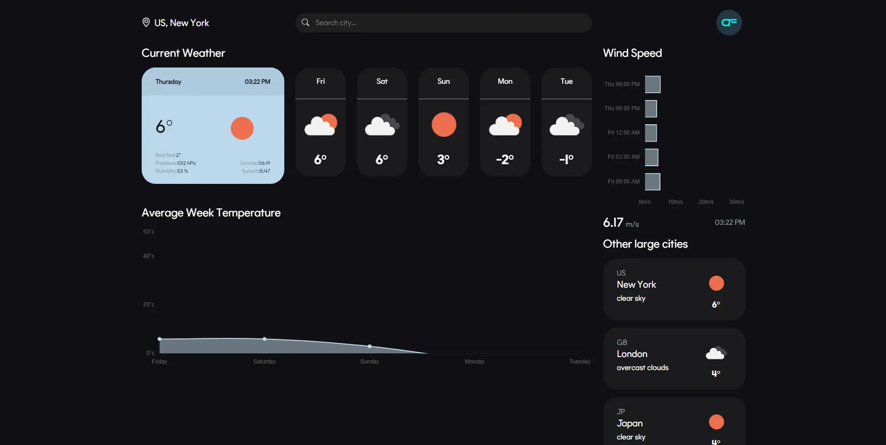Image resolution: width=886 pixels, height=445 pixels.
Task: Click the Saturday temperature chart point
Action: pyautogui.click(x=265, y=339)
